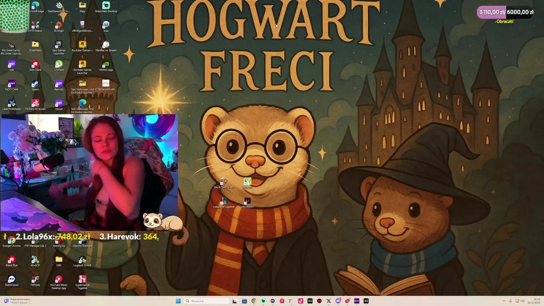Open the ZLOrigin desktop shortcut
Viewport: 544px width, 306px height.
(x=59, y=27)
